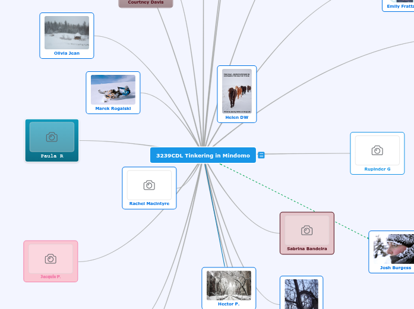The image size is (414, 309).
Task: Click camera placeholder icon in Paula R node
Action: coord(52,137)
